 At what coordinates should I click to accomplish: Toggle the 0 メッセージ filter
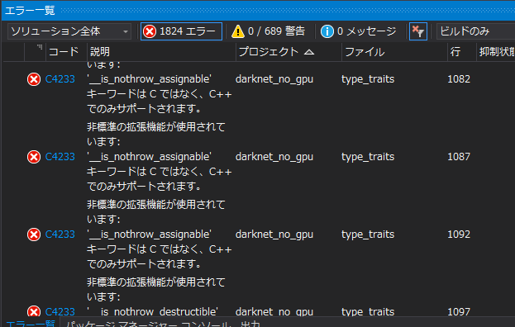359,31
